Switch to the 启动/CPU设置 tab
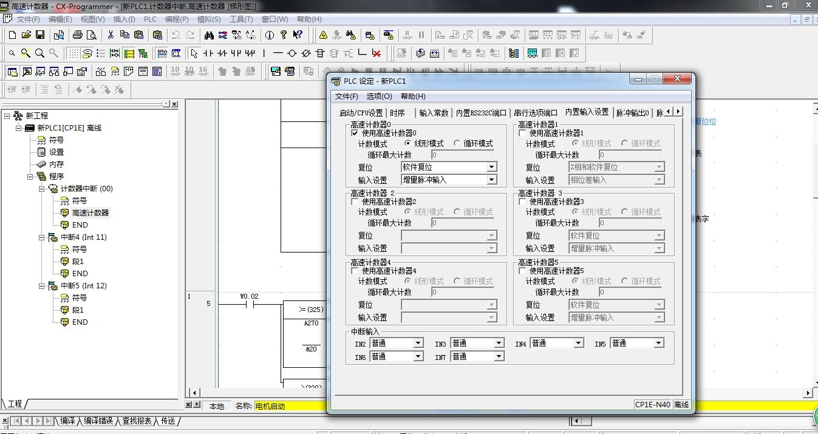 tap(361, 113)
